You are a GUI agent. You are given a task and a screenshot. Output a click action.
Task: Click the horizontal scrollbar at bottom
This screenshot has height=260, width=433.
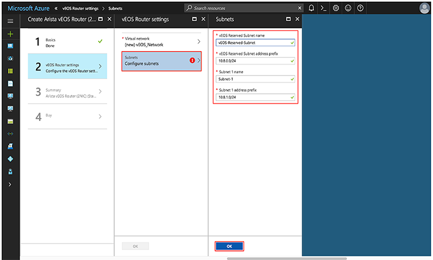click(287, 259)
